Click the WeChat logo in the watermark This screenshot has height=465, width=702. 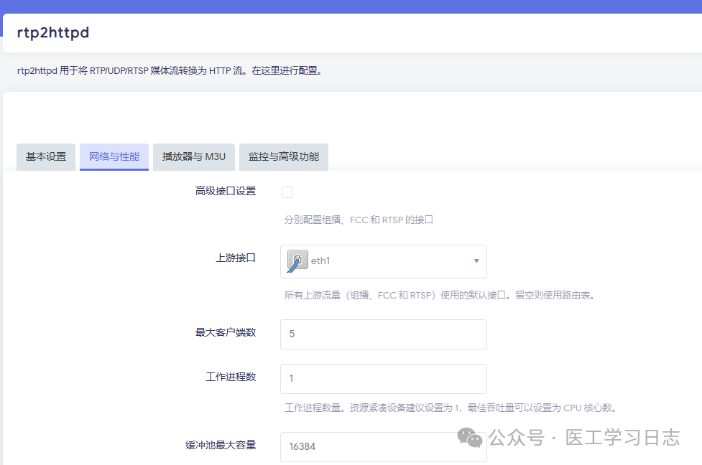pyautogui.click(x=471, y=437)
